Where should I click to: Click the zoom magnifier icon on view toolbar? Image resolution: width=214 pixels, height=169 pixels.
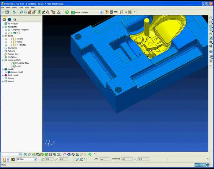(211, 34)
